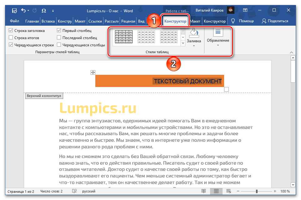Open the Рассылки tab

click(x=112, y=21)
